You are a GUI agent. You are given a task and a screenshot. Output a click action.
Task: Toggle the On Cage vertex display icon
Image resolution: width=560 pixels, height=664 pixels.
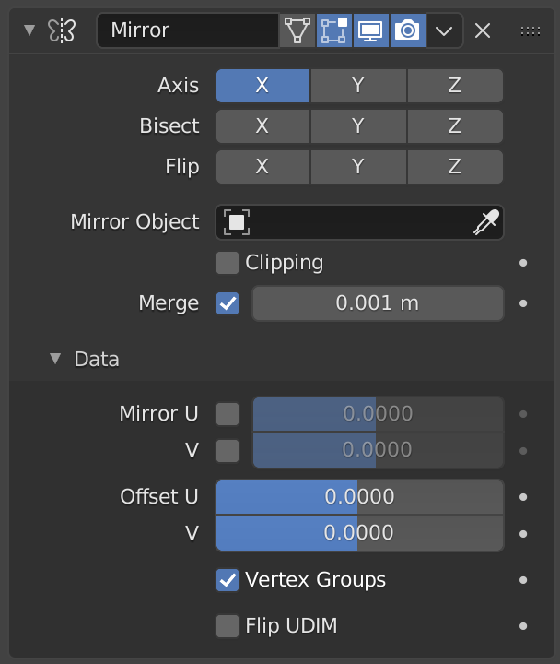pos(297,30)
